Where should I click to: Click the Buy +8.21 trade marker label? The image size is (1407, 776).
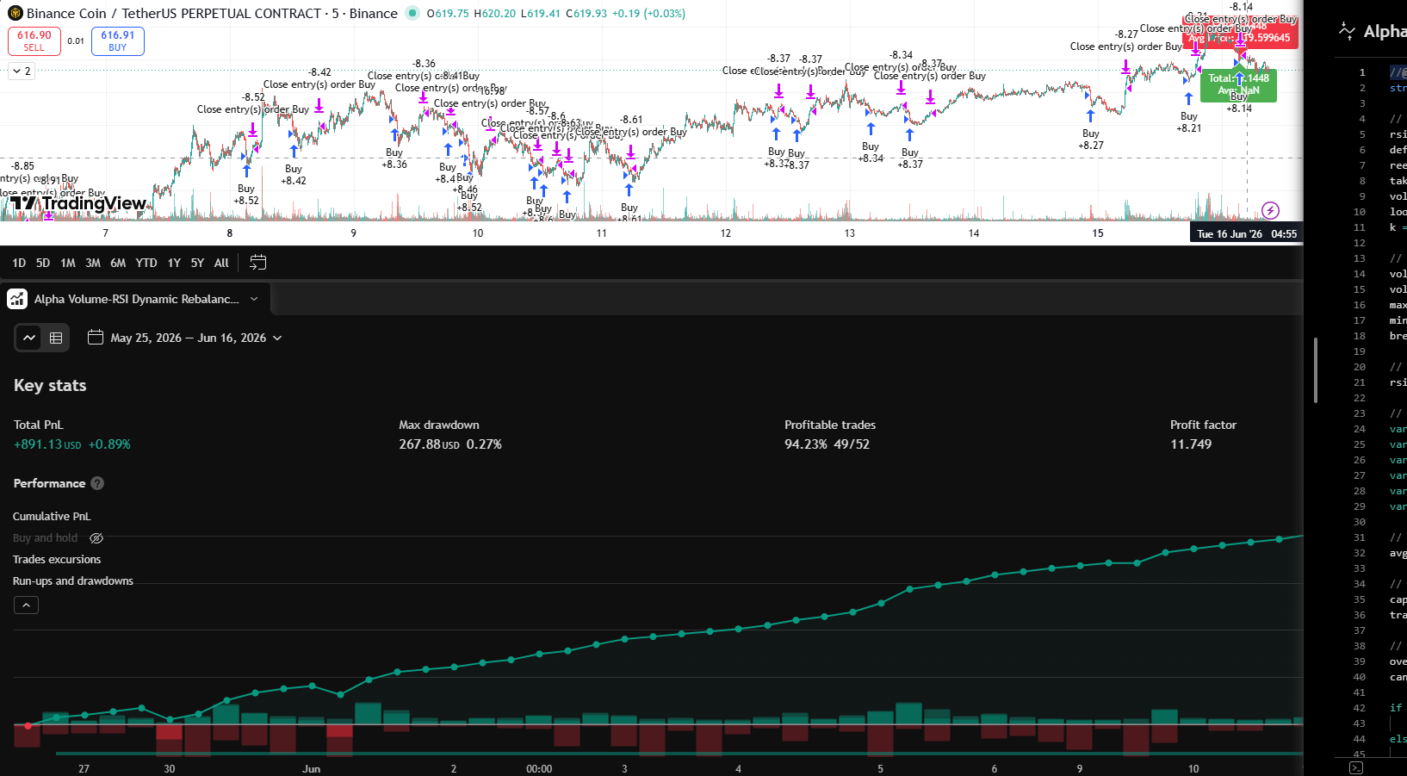[x=1189, y=122]
